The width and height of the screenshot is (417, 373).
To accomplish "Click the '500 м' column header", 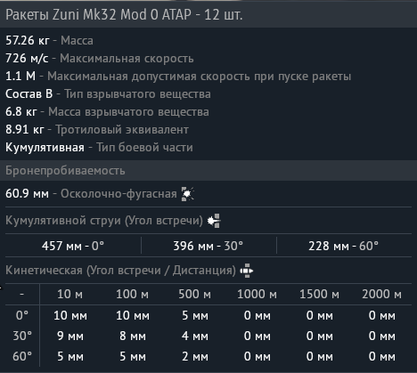I will click(x=194, y=294).
